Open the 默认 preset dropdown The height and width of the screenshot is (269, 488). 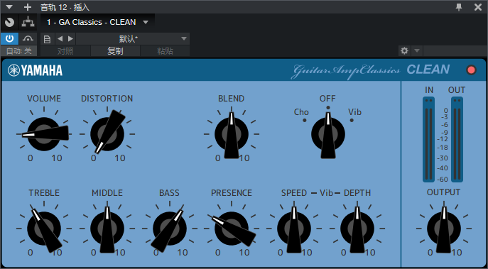(133, 39)
